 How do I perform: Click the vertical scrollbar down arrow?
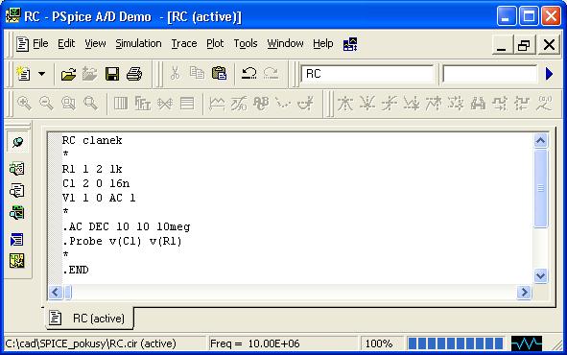(540, 276)
